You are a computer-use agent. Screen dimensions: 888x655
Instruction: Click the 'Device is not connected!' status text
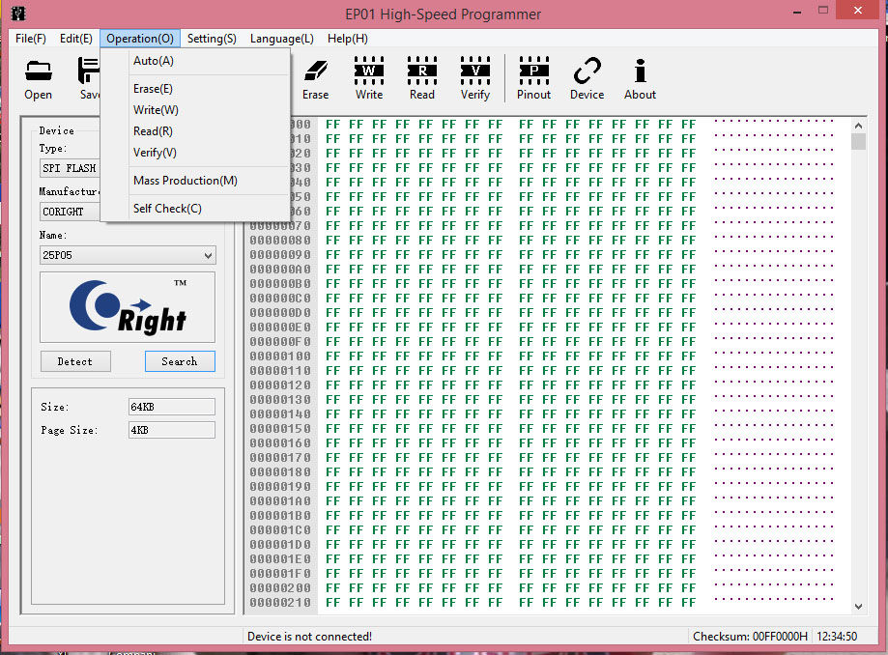pos(310,637)
